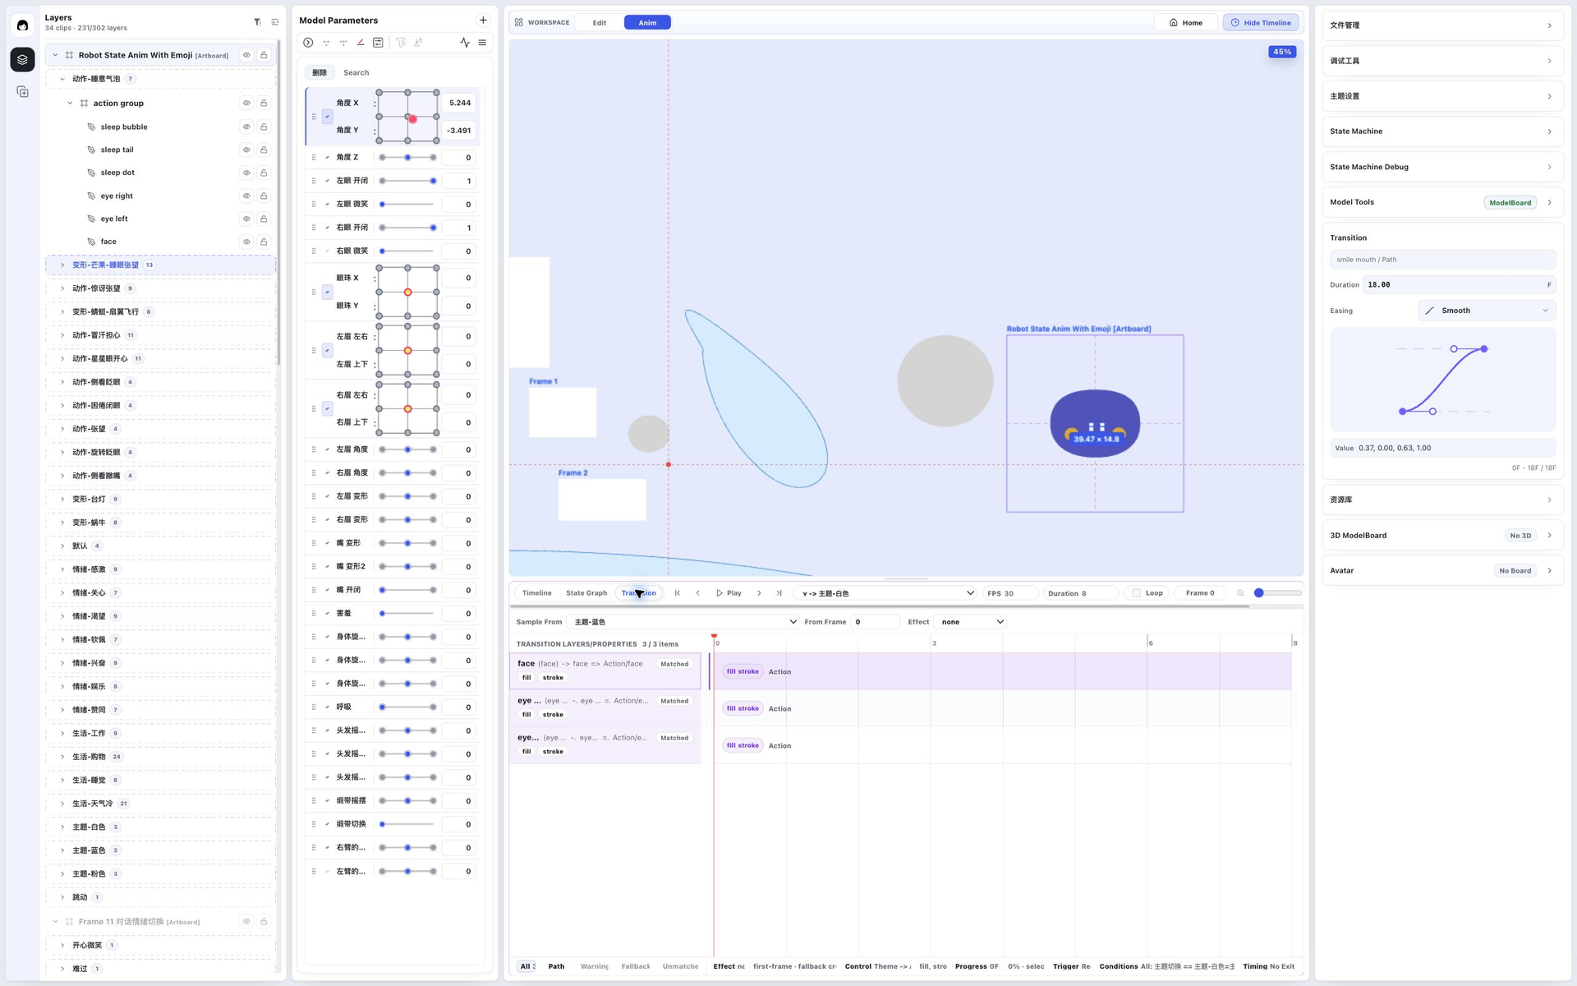Adjust the timeline zoom slider
Screen dimensions: 1577x986
[x=1277, y=593]
